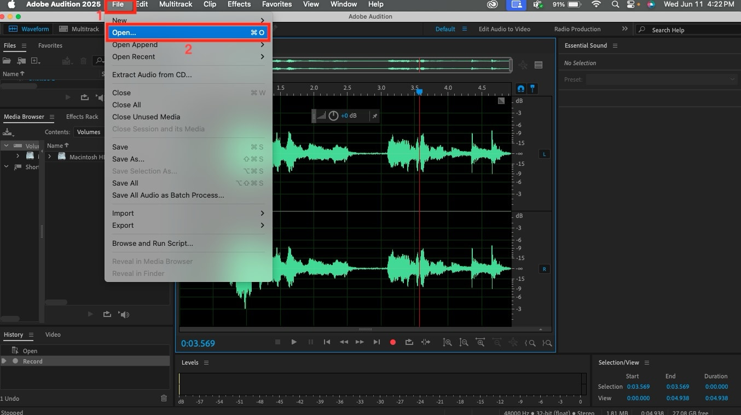Click the HUD gain knob
Viewport: 741px width, 415px height.
click(x=333, y=116)
